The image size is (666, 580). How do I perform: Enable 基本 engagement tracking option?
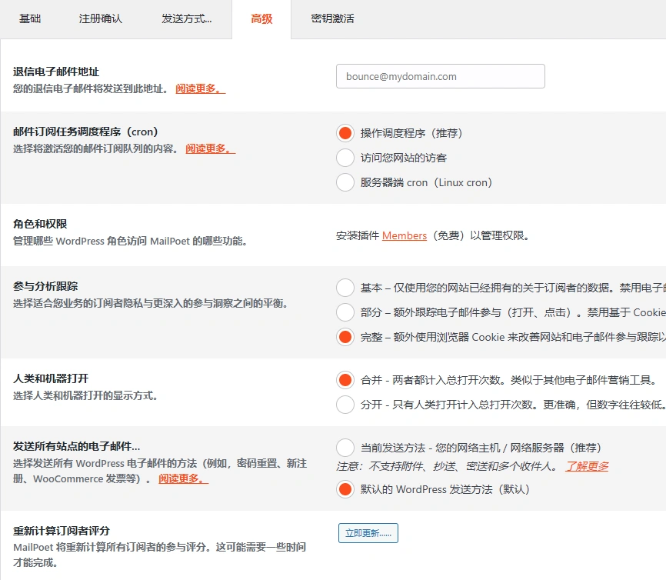coord(345,288)
